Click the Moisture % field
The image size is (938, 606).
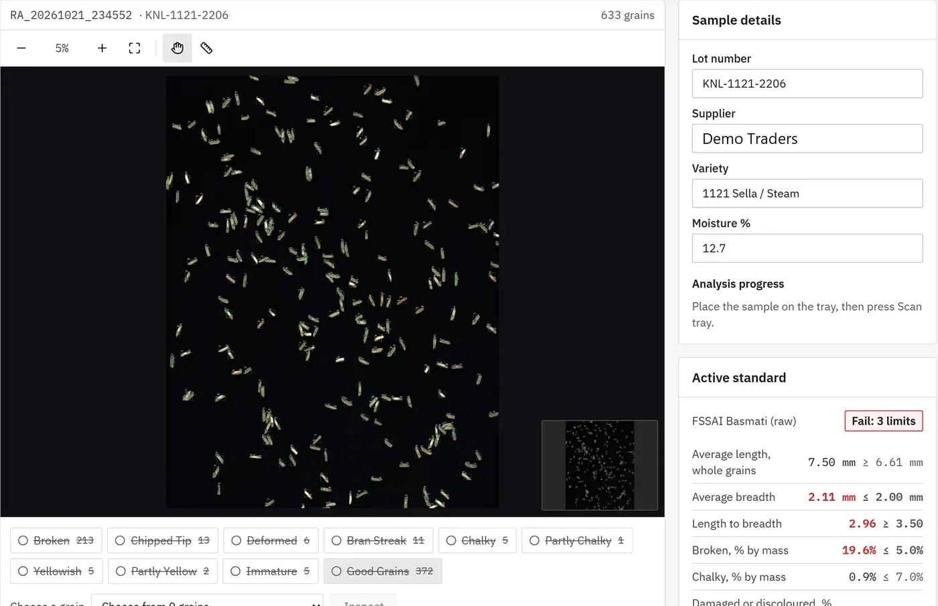(x=807, y=248)
